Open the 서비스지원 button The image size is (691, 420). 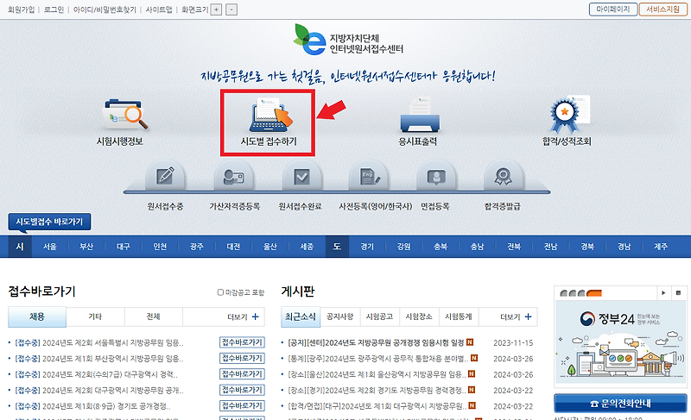tap(662, 9)
